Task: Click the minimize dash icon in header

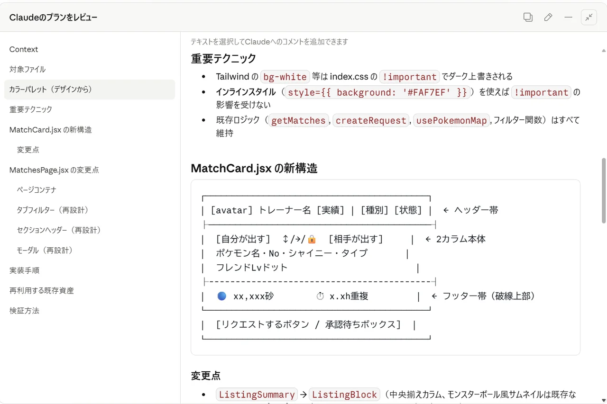Action: [x=568, y=18]
